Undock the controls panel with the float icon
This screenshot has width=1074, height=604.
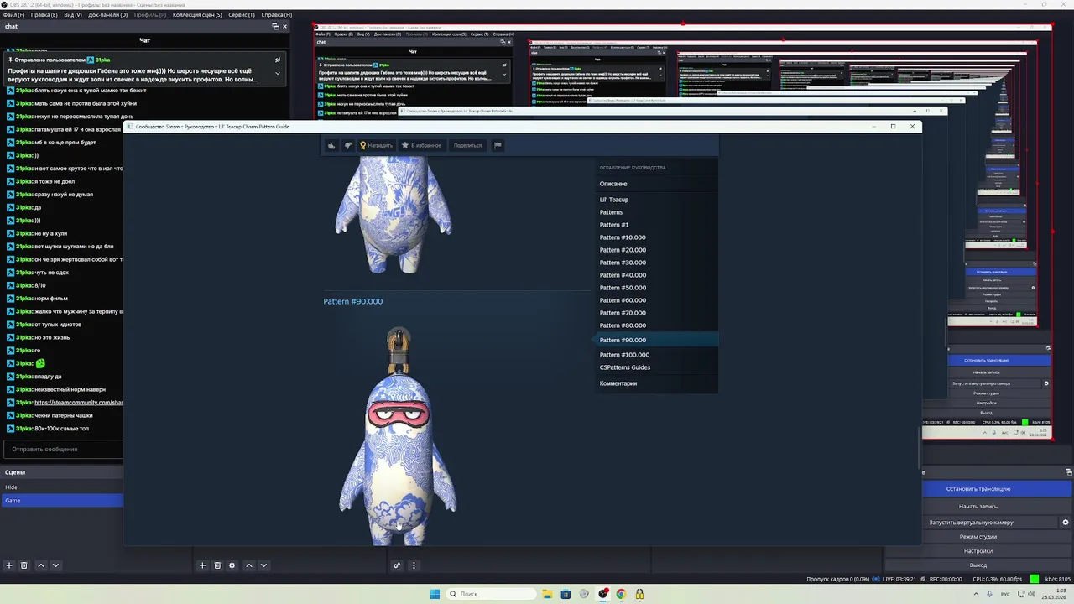click(x=1068, y=472)
